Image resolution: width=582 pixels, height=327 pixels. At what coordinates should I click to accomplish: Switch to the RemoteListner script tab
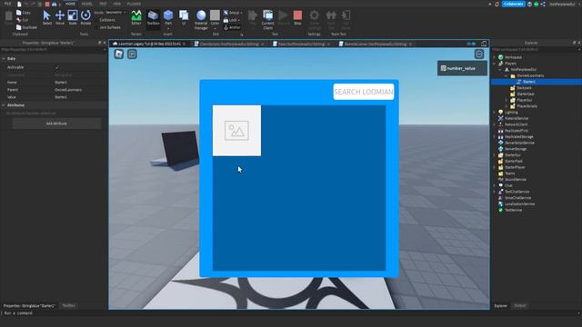376,44
